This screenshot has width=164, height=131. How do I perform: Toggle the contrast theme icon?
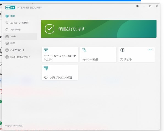click(x=137, y=6)
